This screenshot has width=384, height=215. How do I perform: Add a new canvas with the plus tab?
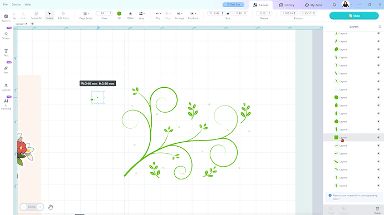[x=32, y=24]
